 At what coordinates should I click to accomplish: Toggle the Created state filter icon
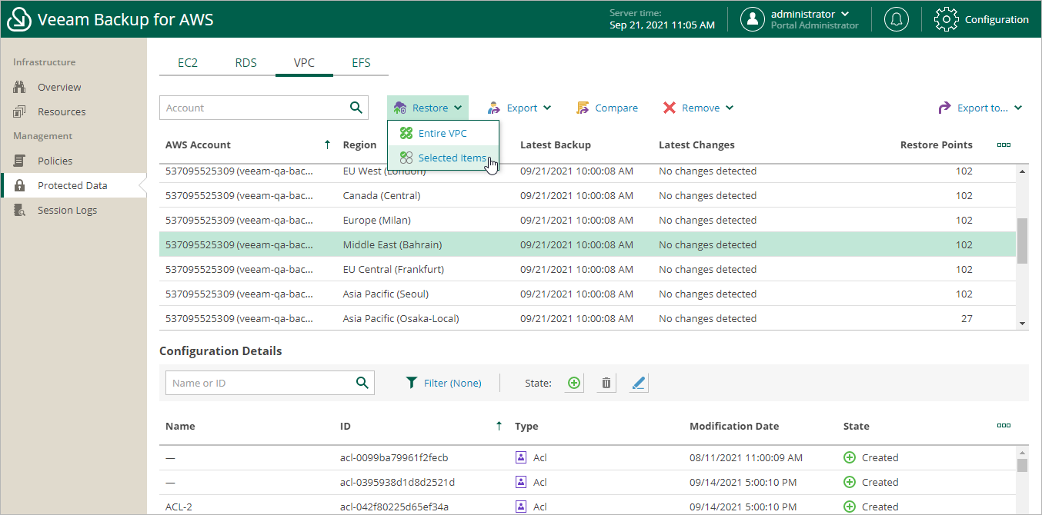(x=573, y=383)
